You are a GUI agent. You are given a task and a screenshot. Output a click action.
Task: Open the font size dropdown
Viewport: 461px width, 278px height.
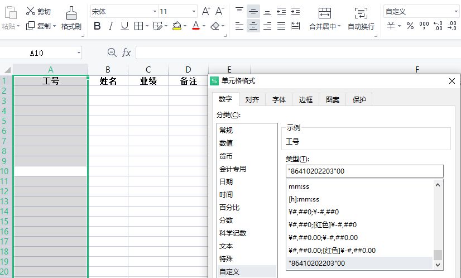[x=194, y=12]
